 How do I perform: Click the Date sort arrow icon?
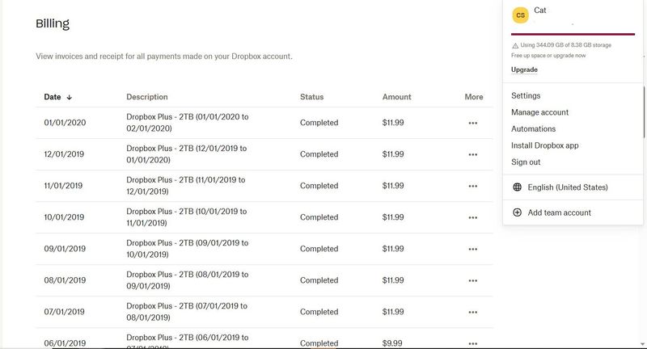70,97
